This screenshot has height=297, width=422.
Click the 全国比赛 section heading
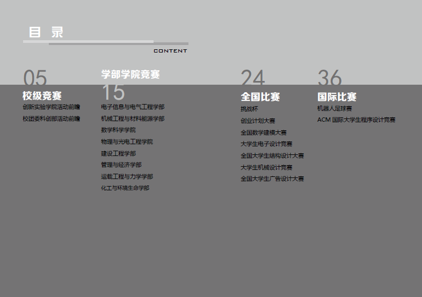260,96
